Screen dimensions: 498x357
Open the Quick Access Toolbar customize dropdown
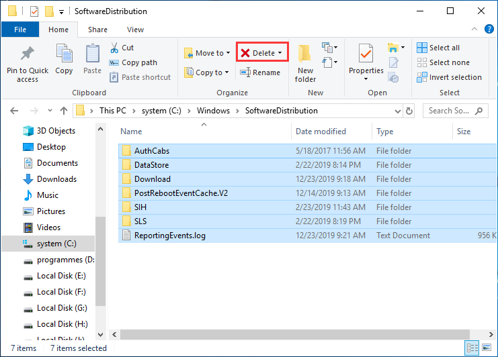(x=62, y=12)
